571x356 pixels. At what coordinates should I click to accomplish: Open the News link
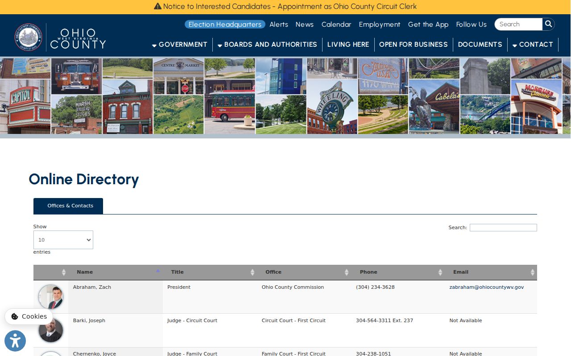point(305,24)
